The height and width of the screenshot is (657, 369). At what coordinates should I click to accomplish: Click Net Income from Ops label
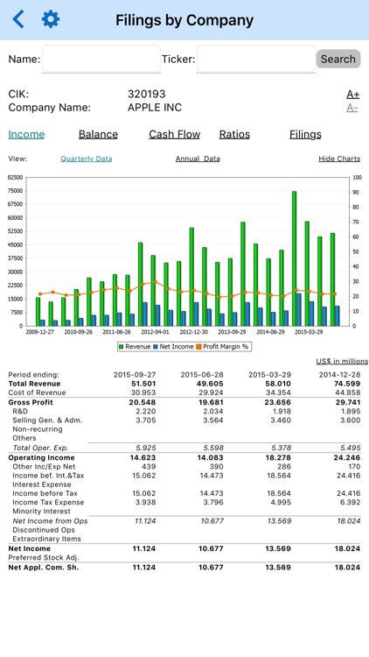tap(50, 521)
